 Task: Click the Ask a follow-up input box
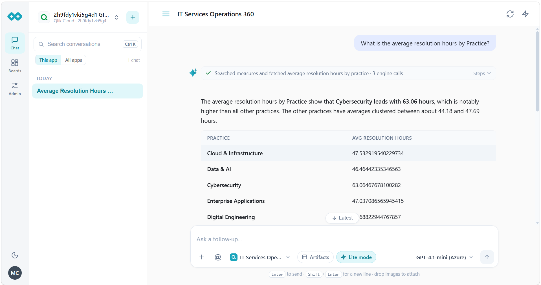coord(344,239)
